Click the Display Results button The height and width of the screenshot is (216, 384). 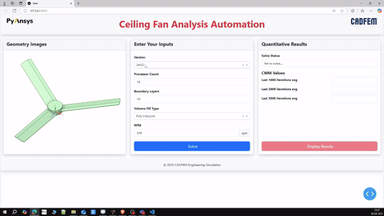[319, 146]
